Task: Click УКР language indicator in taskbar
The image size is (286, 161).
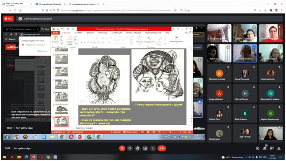Action: click(265, 157)
